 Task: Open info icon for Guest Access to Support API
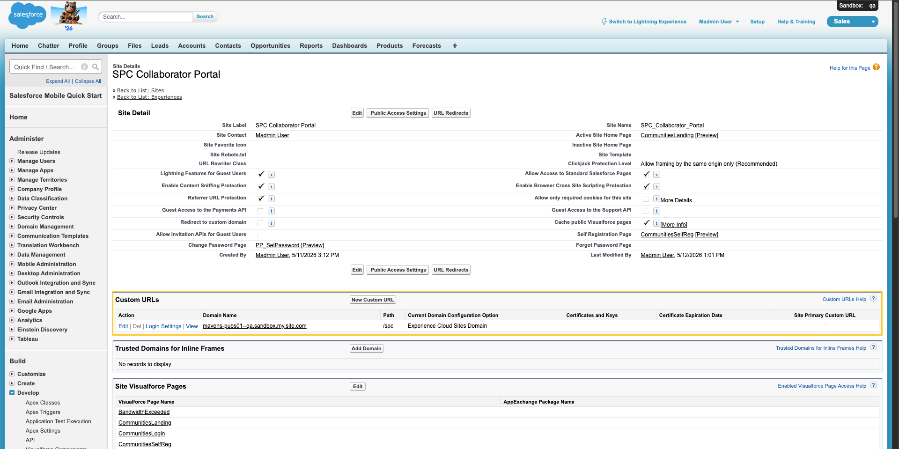pyautogui.click(x=656, y=211)
